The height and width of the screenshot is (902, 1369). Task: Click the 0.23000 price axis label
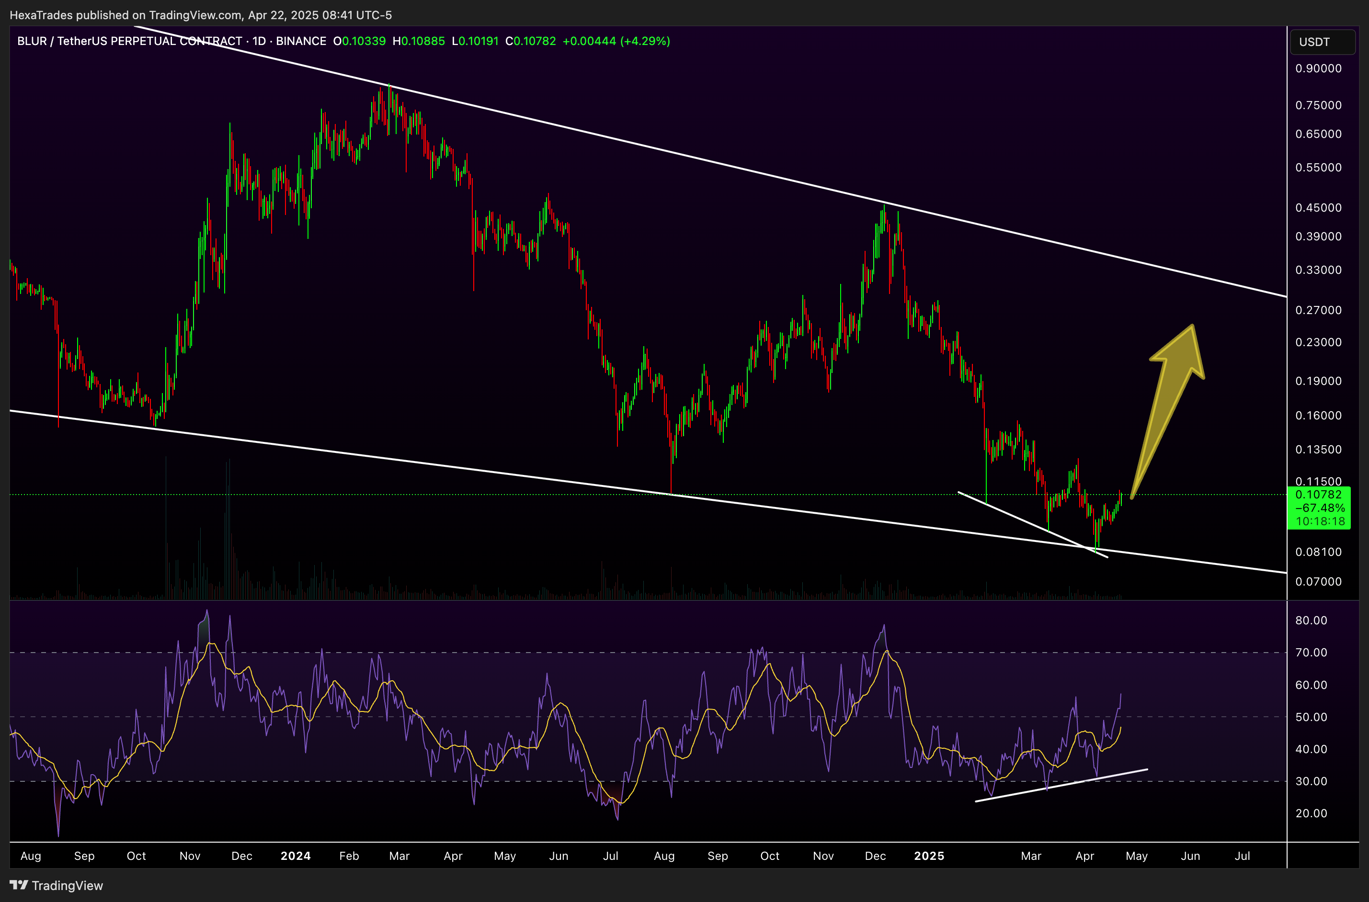click(x=1318, y=342)
